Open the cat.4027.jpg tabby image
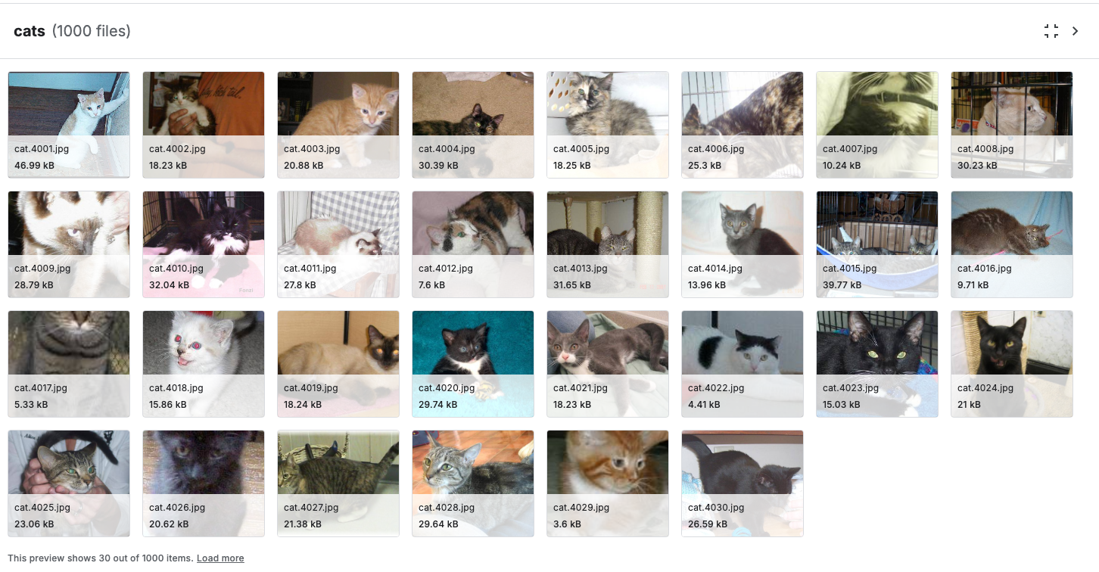This screenshot has width=1099, height=572. tap(338, 483)
